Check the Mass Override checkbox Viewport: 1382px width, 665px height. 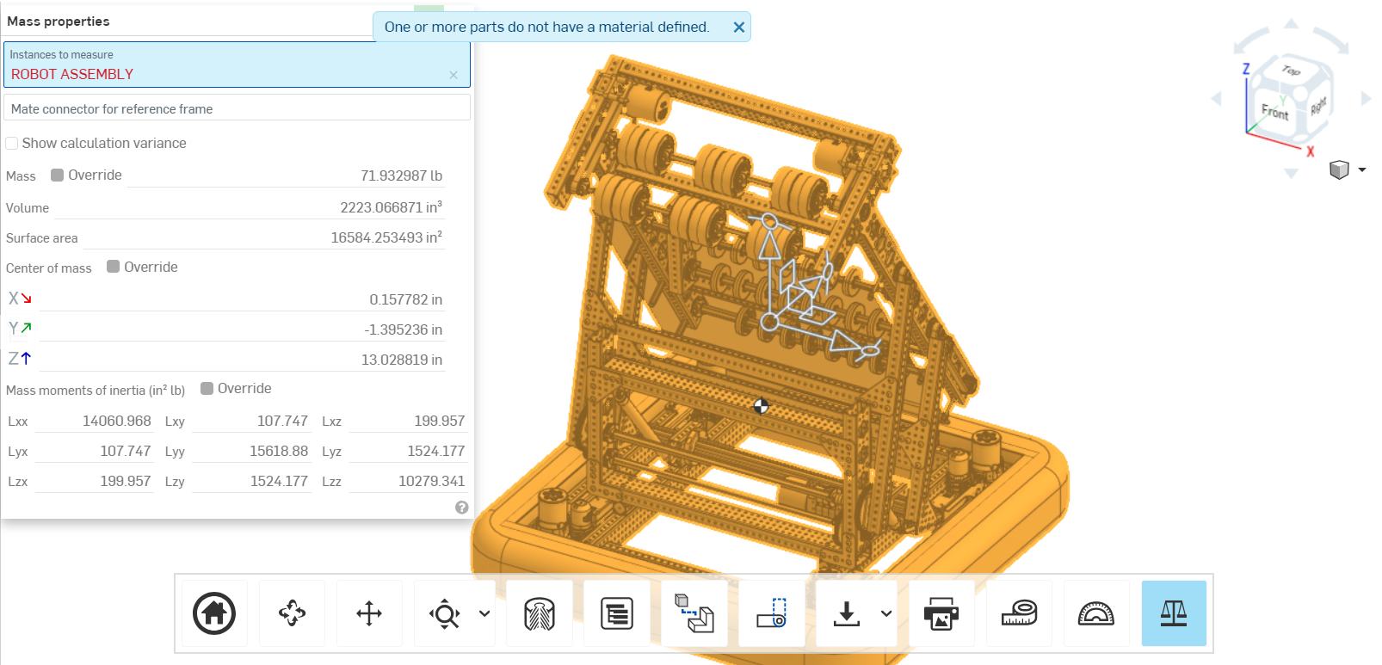[x=58, y=175]
